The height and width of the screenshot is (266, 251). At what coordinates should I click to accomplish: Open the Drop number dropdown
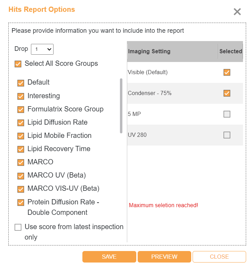42,49
